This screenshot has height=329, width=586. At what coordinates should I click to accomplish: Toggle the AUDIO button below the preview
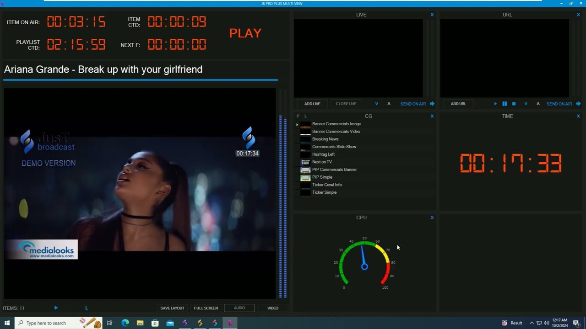[x=239, y=308]
